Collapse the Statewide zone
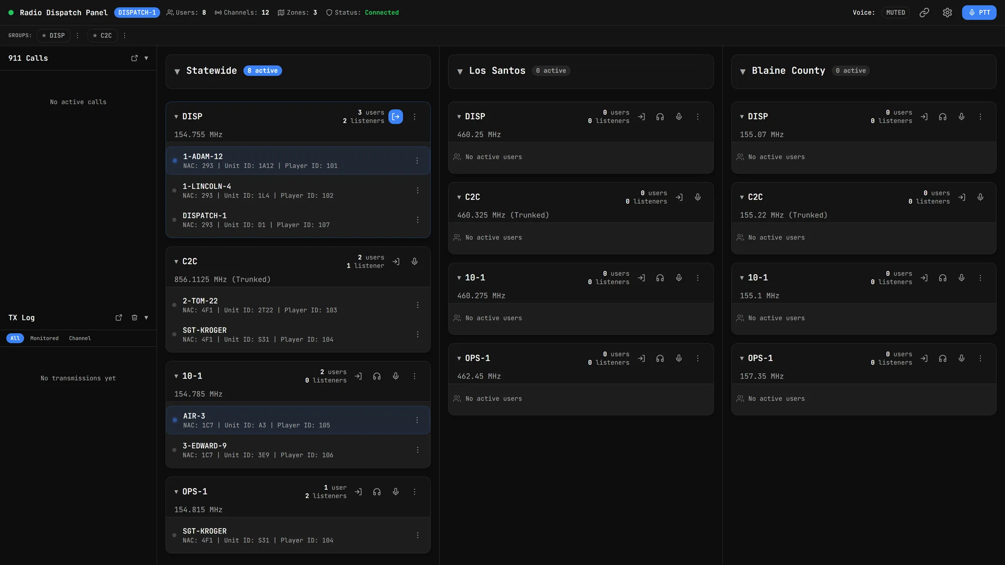 tap(177, 71)
